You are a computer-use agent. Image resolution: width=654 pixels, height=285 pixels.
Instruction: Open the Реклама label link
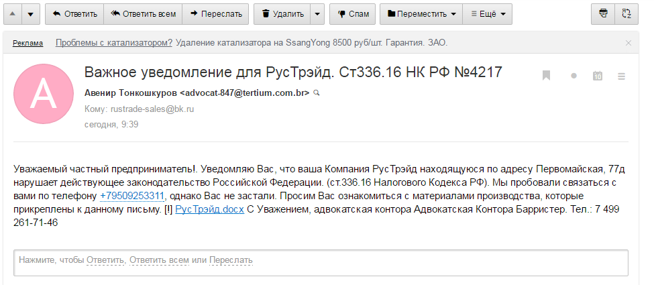pyautogui.click(x=28, y=43)
